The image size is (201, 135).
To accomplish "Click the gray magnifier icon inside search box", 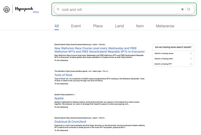I will [58, 9].
